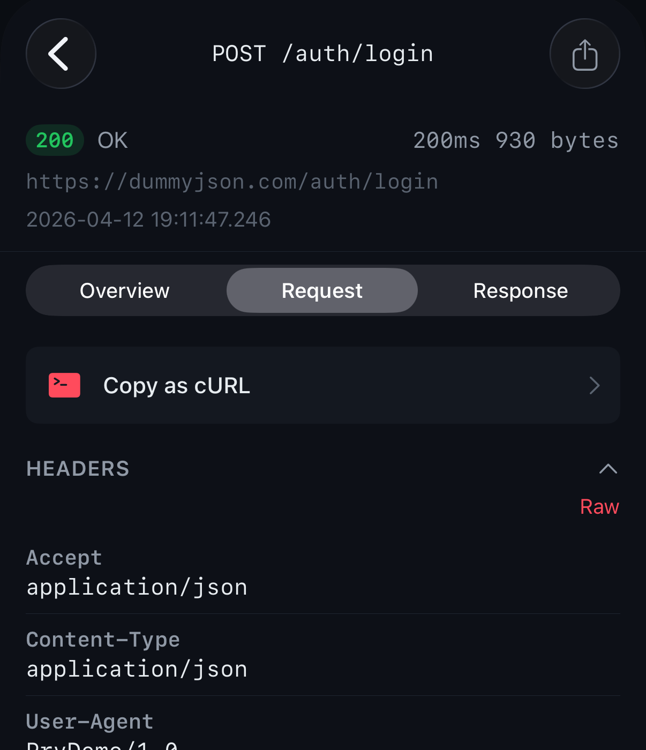Tap the back navigation circle button

pyautogui.click(x=61, y=54)
